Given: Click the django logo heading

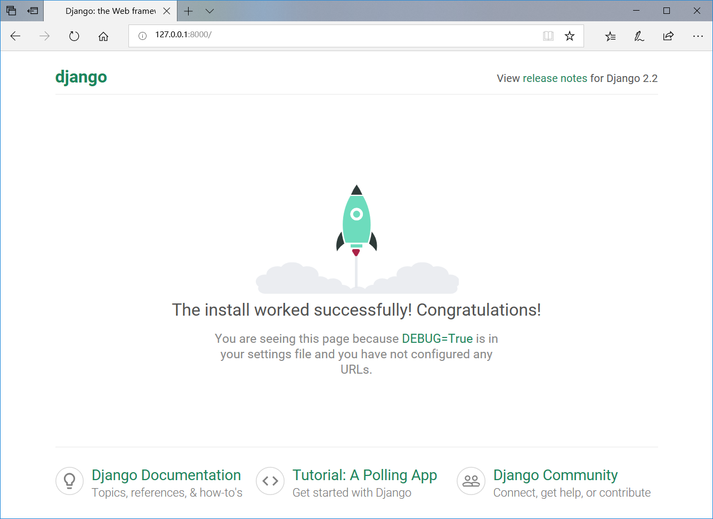Looking at the screenshot, I should coord(81,77).
